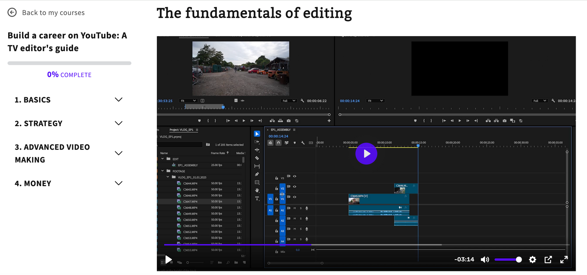The width and height of the screenshot is (587, 275).
Task: Switch to the EP1_ASSEMBLY timeline tab
Action: point(280,130)
